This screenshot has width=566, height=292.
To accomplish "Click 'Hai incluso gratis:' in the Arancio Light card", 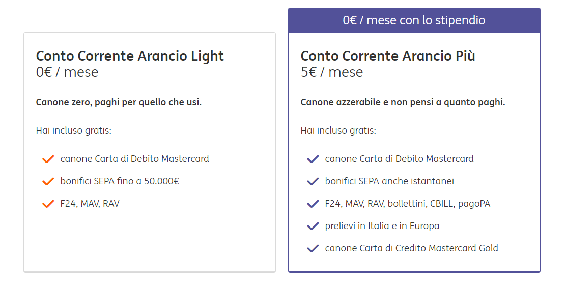I will pos(73,131).
